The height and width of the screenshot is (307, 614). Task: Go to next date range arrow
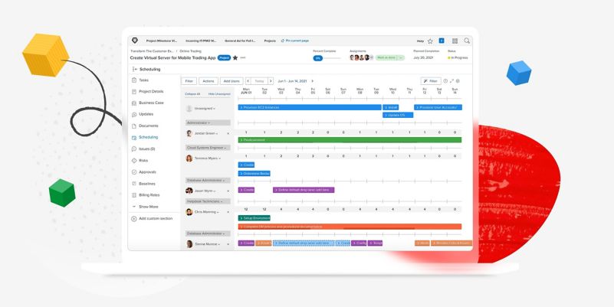312,80
